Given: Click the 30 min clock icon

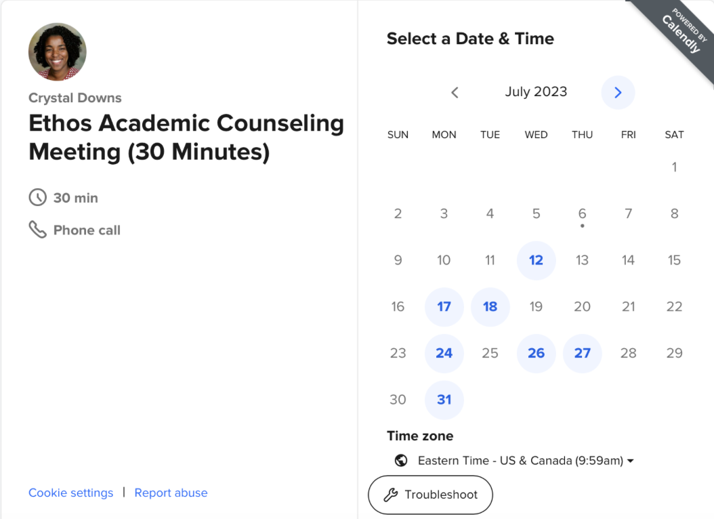Looking at the screenshot, I should pyautogui.click(x=37, y=198).
